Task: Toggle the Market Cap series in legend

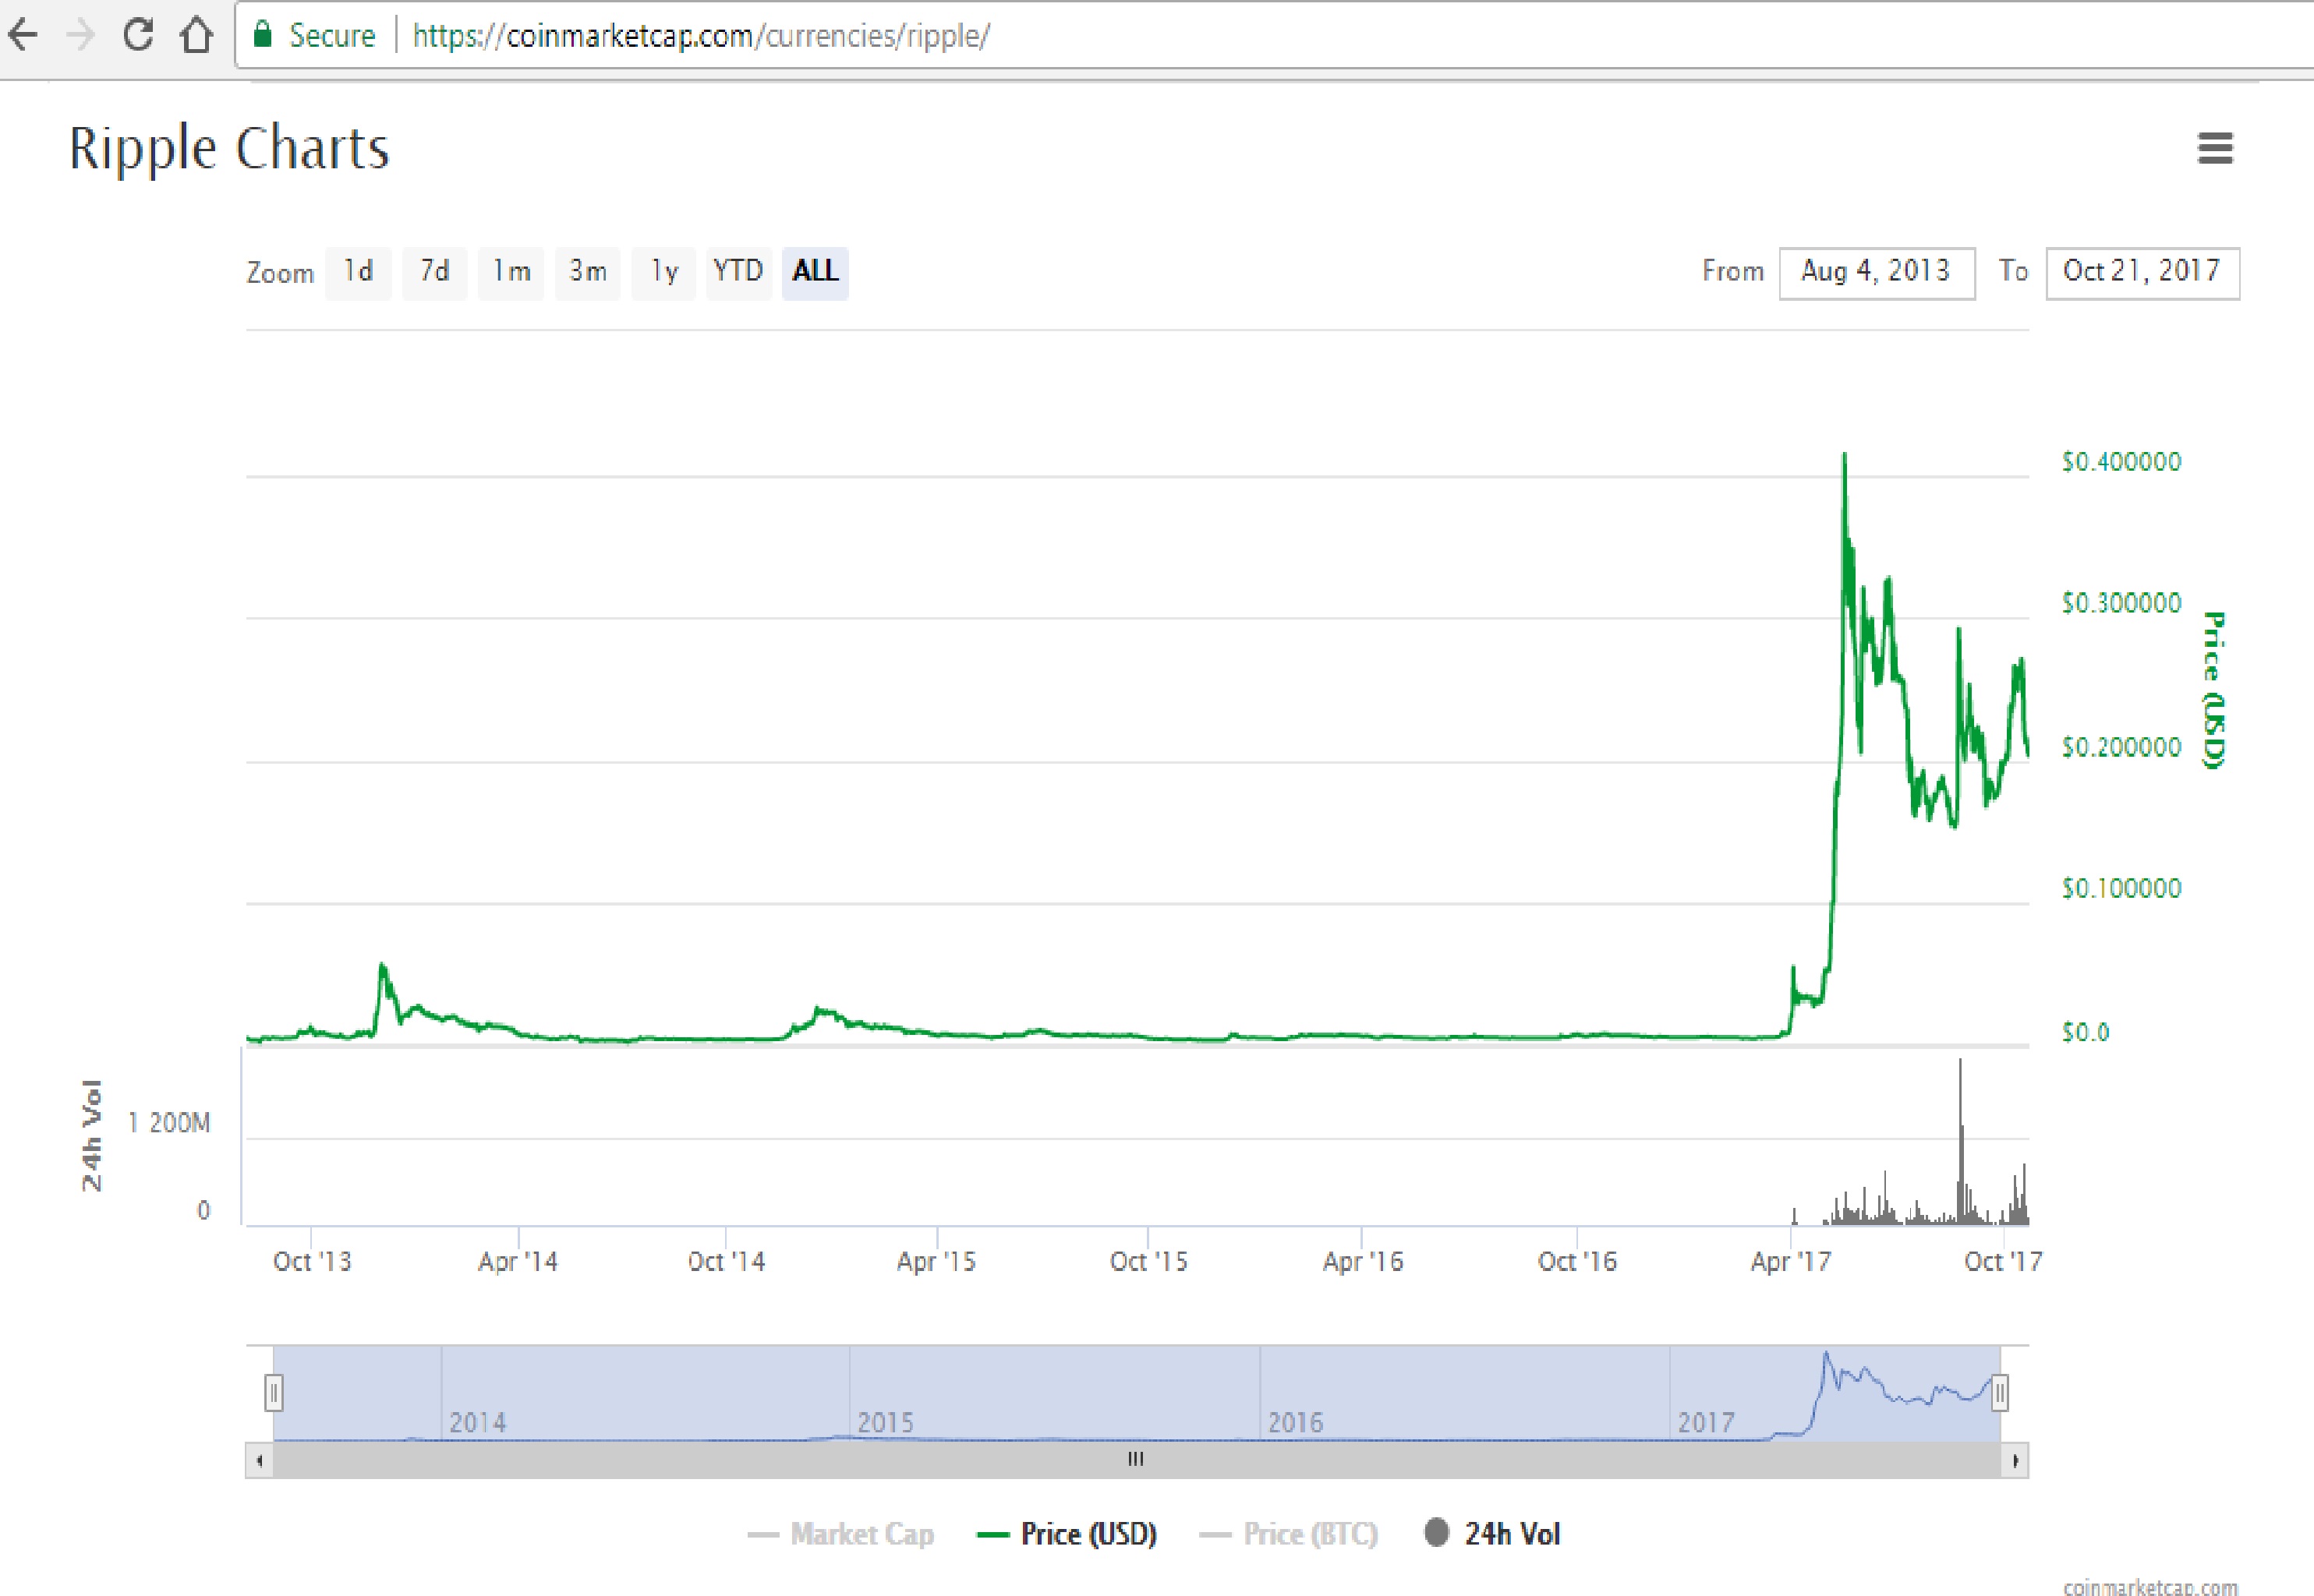Action: pyautogui.click(x=841, y=1534)
